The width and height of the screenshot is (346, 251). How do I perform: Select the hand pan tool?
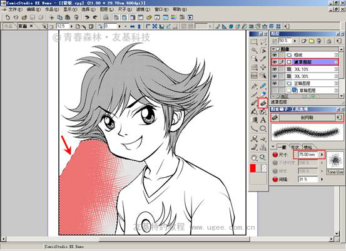click(x=254, y=157)
